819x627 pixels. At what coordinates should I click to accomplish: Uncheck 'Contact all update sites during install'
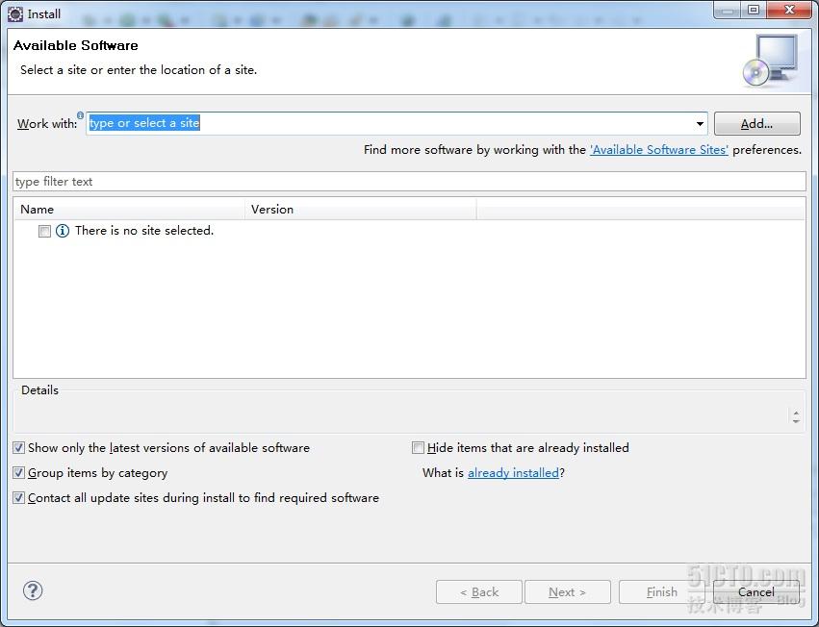coord(19,498)
